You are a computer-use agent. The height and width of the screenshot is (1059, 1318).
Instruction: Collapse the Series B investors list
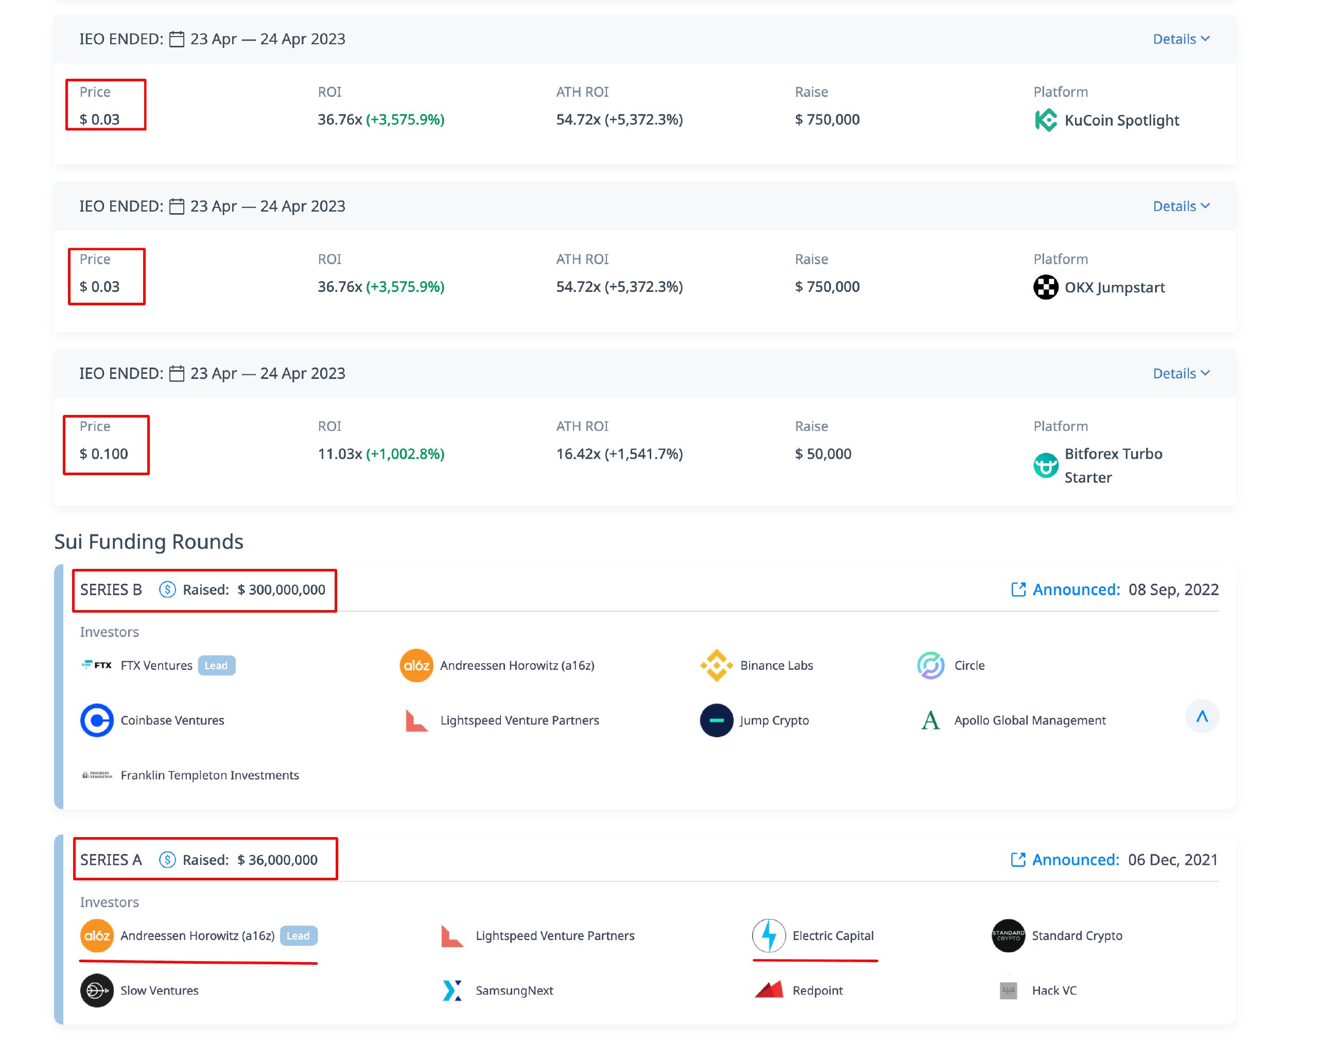tap(1201, 716)
